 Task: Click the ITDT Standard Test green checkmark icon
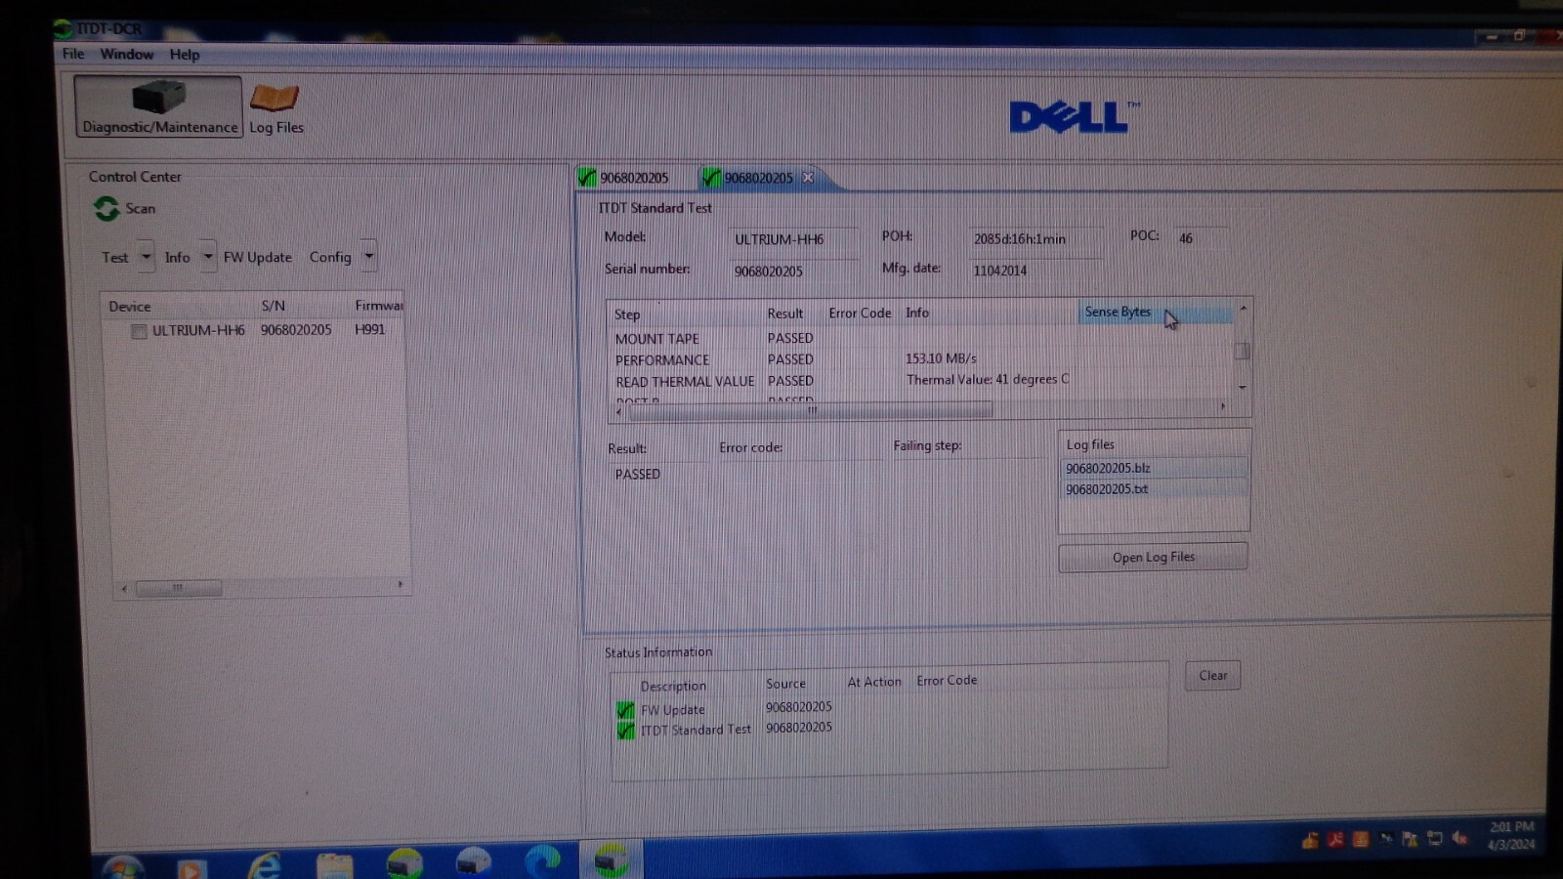coord(625,731)
